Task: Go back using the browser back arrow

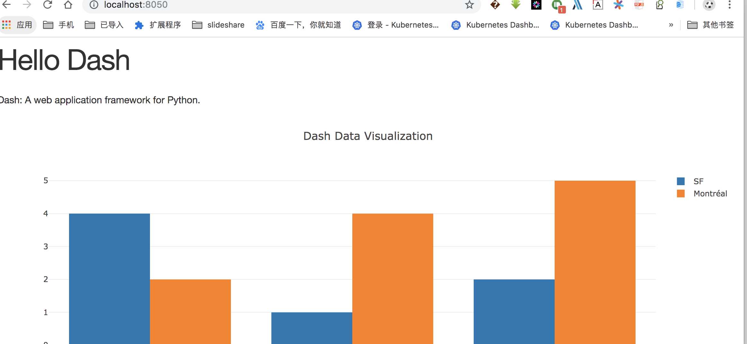Action: coord(6,4)
